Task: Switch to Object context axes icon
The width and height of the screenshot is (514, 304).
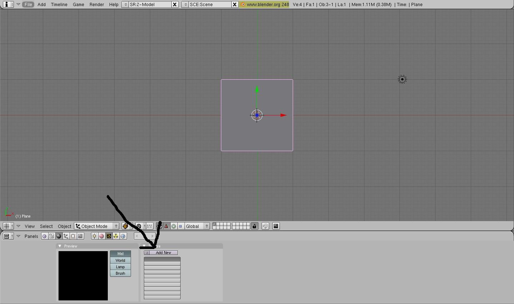Action: [66, 236]
